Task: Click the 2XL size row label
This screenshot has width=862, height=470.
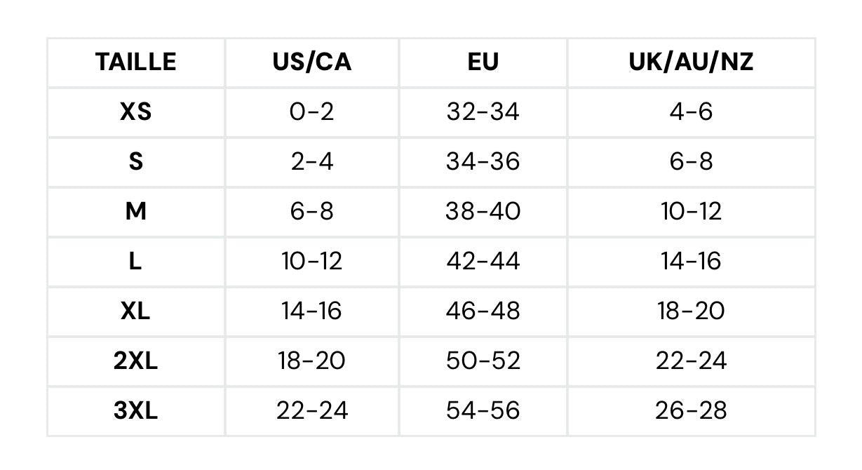Action: coord(136,361)
